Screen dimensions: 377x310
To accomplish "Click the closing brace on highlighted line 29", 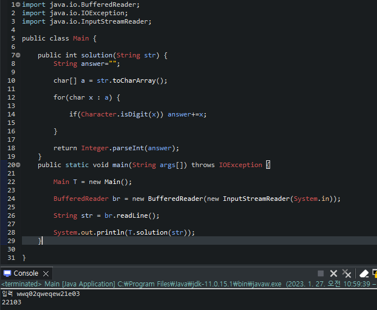I will click(40, 241).
